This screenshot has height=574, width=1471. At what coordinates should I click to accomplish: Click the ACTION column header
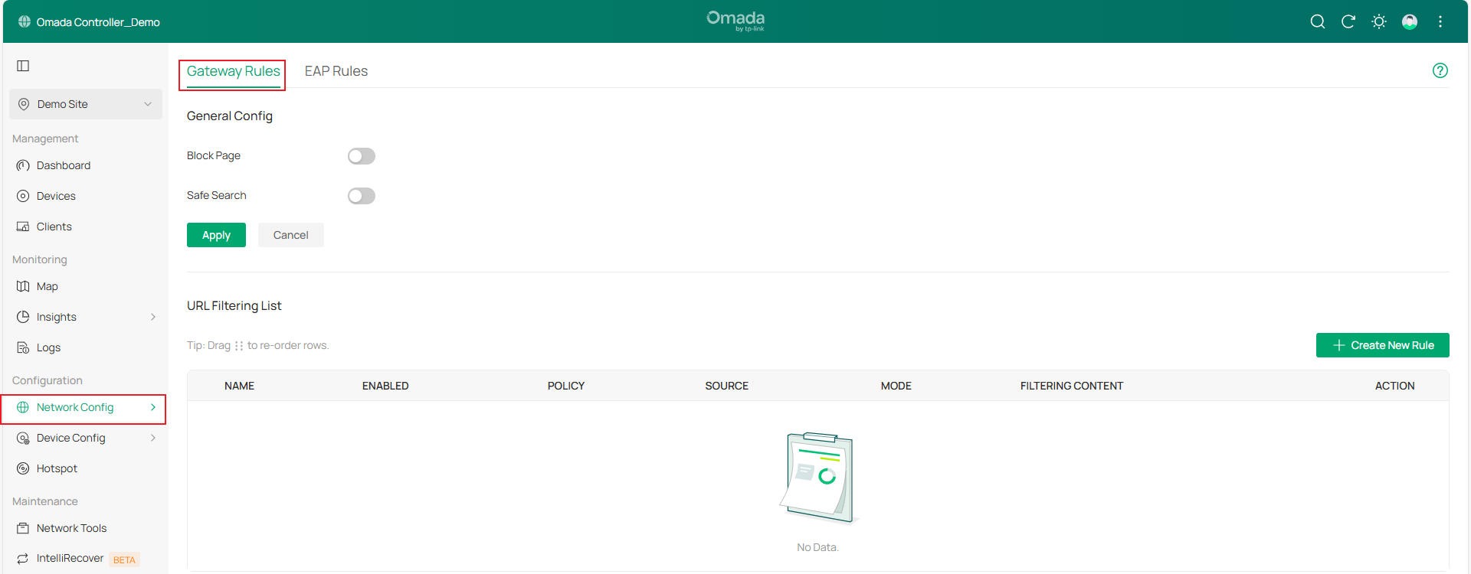(x=1394, y=386)
